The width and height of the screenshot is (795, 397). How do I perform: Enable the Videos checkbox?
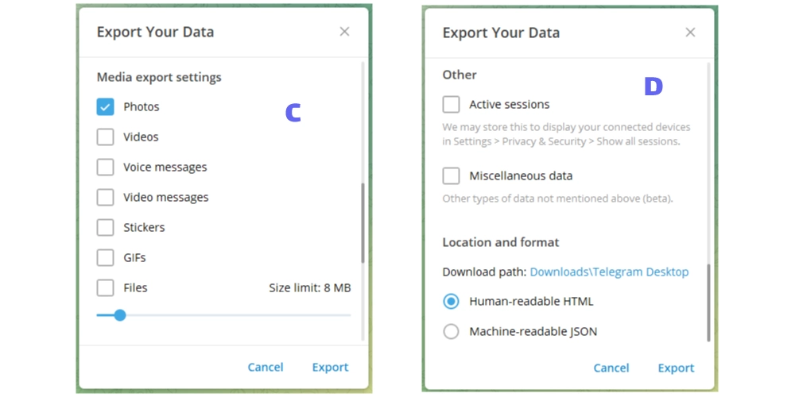[x=105, y=137]
